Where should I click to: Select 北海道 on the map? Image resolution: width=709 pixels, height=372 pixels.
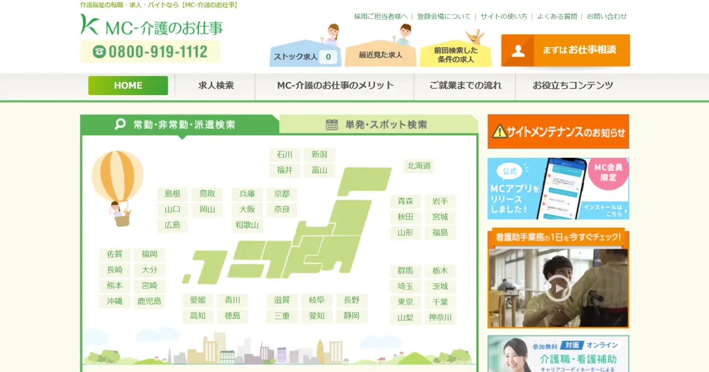pos(419,166)
